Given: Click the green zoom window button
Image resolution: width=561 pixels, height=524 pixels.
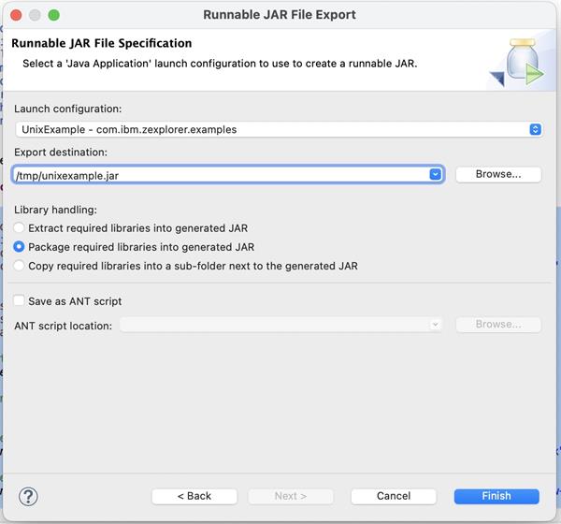Looking at the screenshot, I should (53, 15).
